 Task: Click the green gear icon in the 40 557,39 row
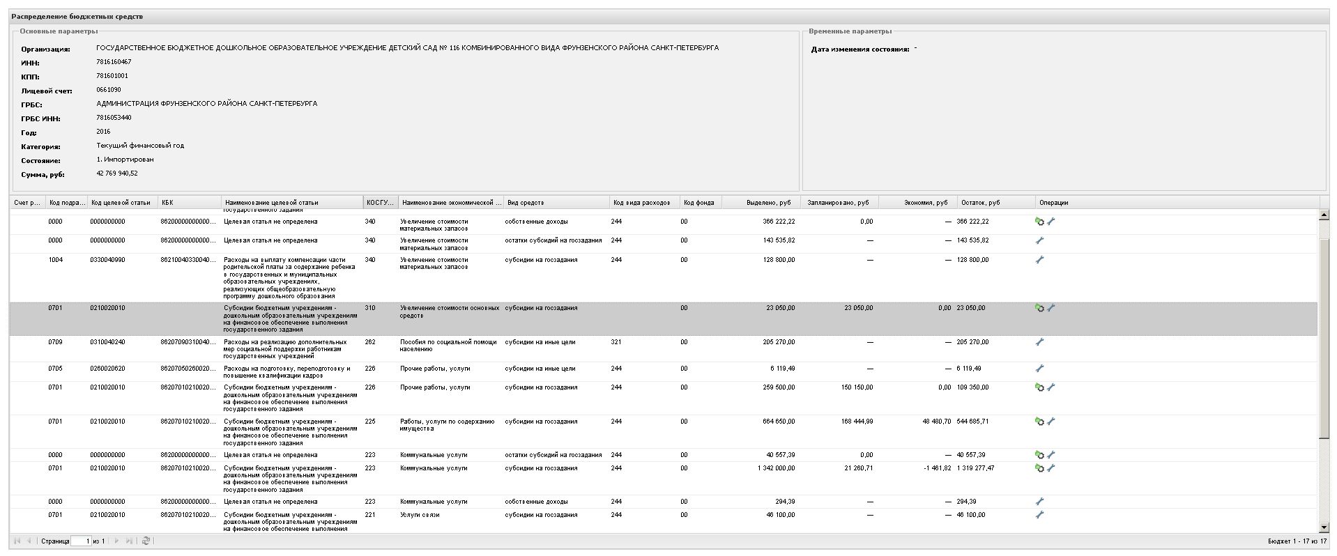(x=1039, y=455)
